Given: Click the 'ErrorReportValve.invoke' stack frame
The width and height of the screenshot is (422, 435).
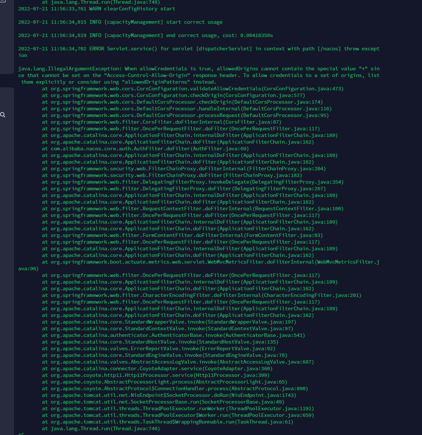Looking at the screenshot, I should tap(159, 348).
